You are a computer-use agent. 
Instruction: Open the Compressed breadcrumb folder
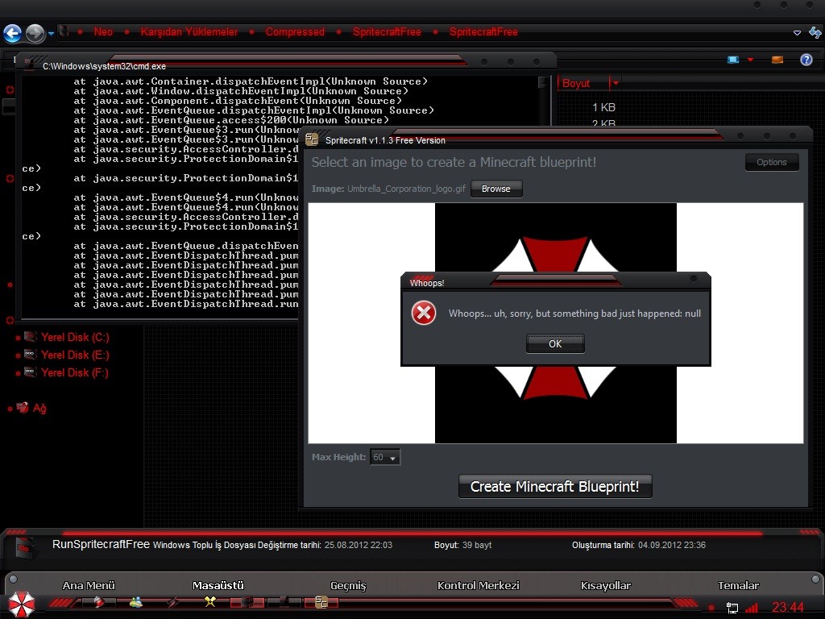click(x=295, y=31)
